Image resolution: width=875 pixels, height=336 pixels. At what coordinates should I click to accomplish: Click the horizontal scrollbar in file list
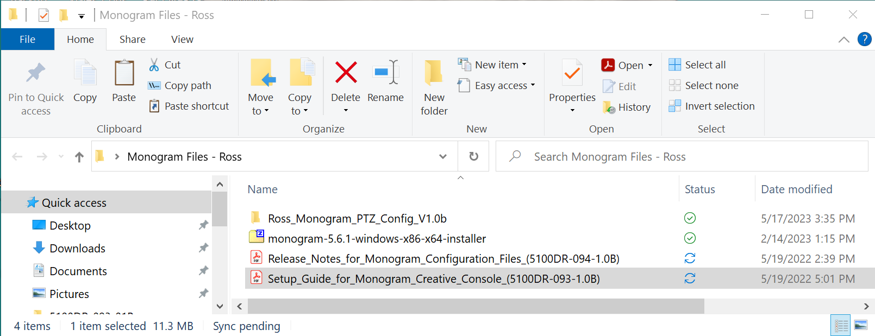click(x=476, y=306)
